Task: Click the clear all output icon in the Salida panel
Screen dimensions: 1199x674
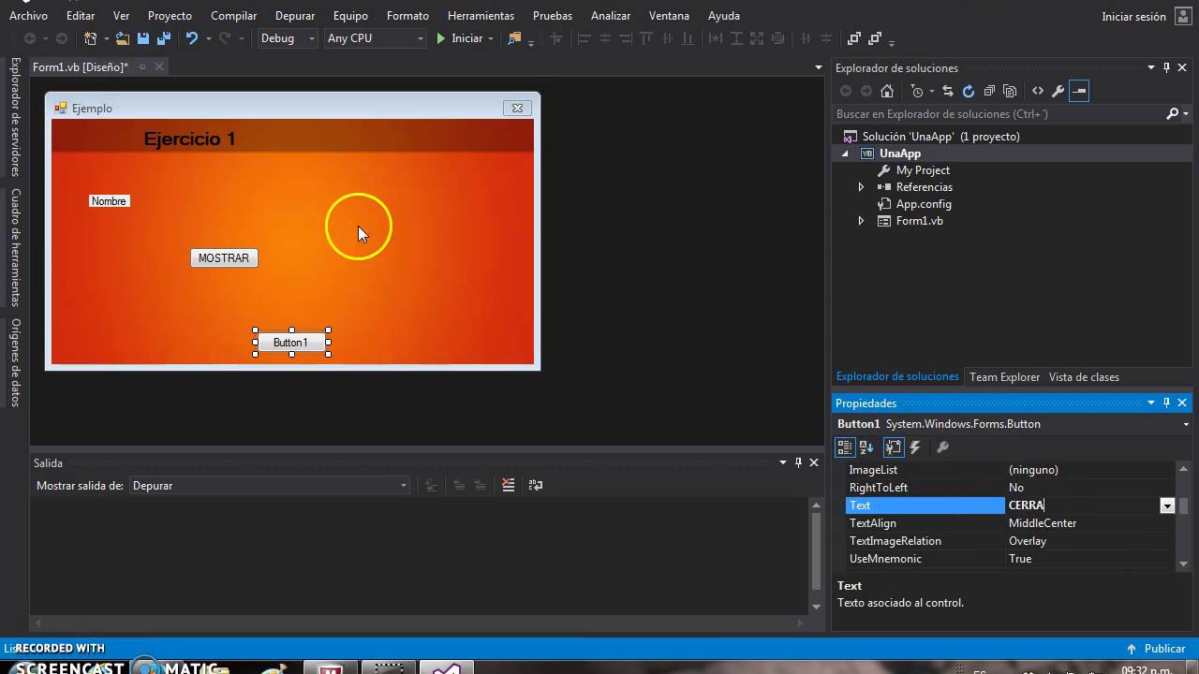Action: tap(509, 485)
